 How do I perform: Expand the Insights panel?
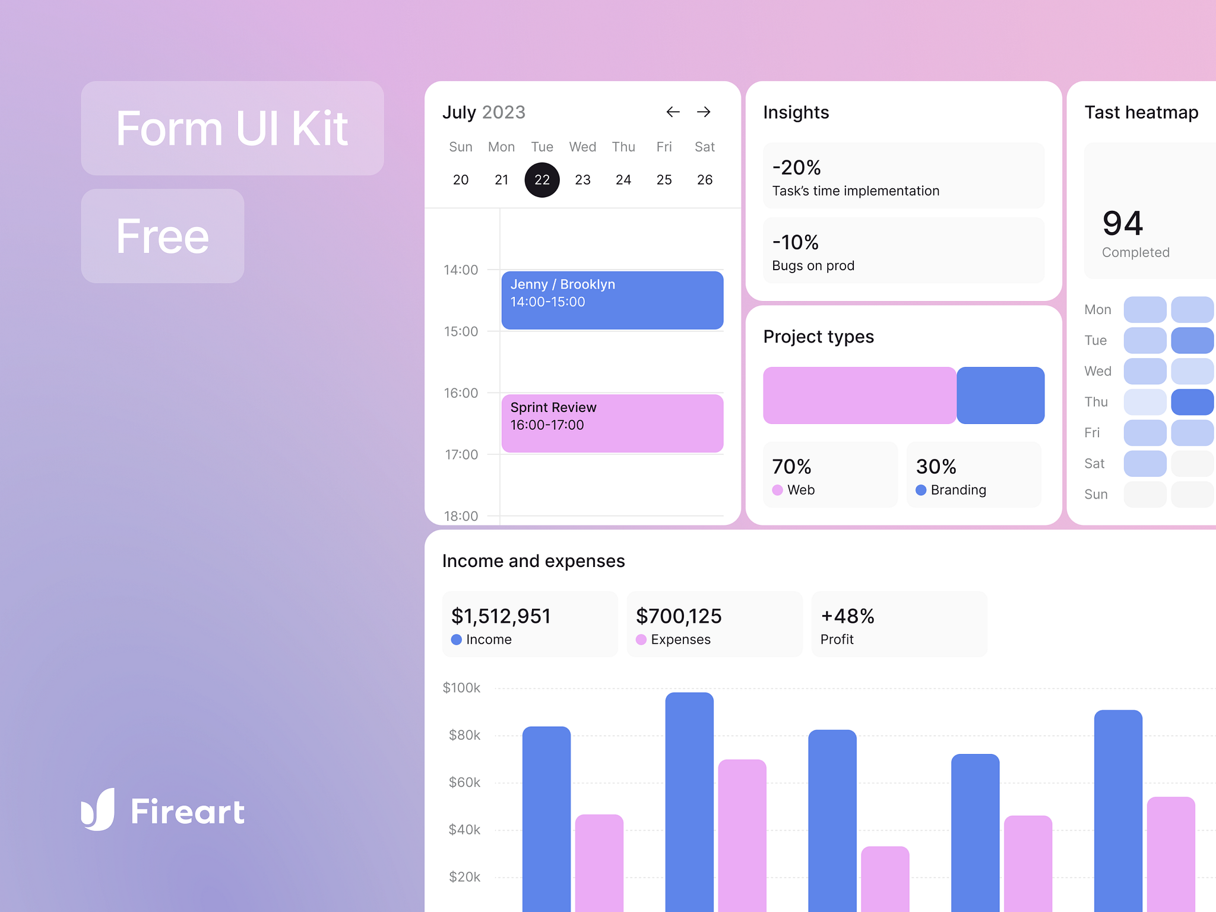pos(796,112)
